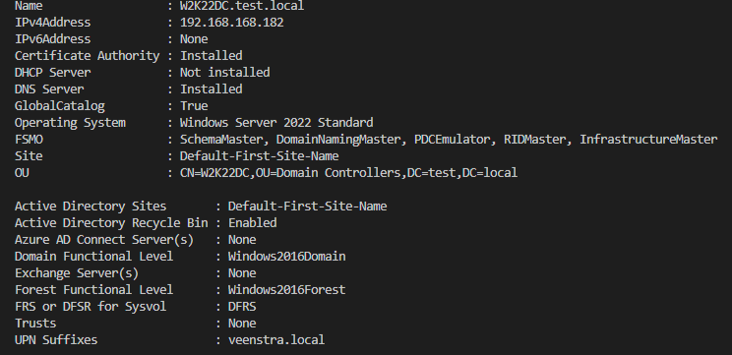Click the GlobalCatalog True value
The height and width of the screenshot is (355, 732).
click(194, 106)
